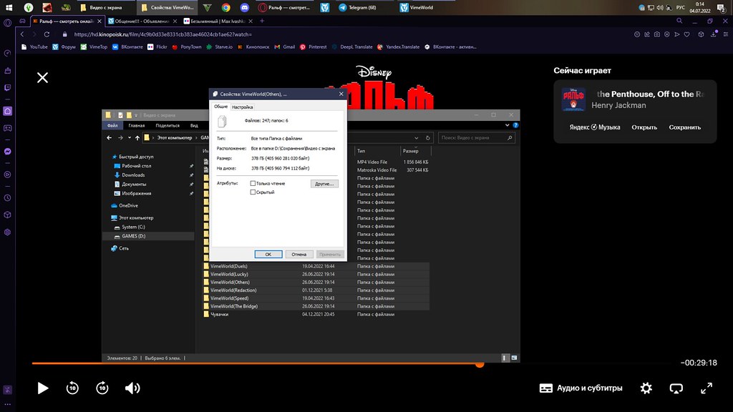Click the Explorer up-arrow navigation button
733x412 pixels.
136,137
